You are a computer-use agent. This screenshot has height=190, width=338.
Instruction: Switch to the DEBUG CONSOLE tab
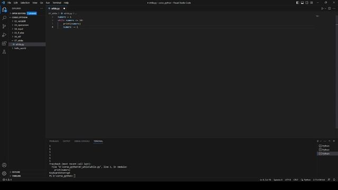pos(82,141)
